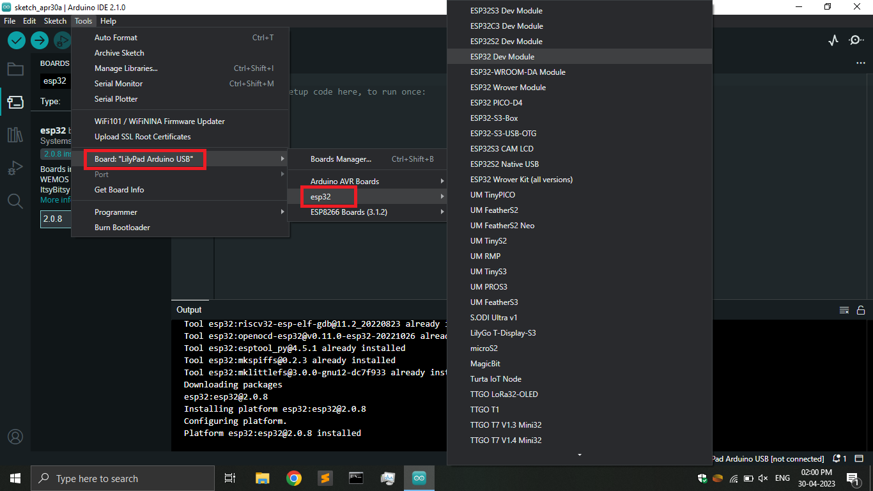The height and width of the screenshot is (491, 873).
Task: Open the Library Manager sidebar icon
Action: pos(15,134)
